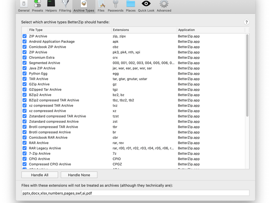Viewport: 271px width, 203px height.
Task: Open the Files preferences pane
Action: pyautogui.click(x=101, y=6)
